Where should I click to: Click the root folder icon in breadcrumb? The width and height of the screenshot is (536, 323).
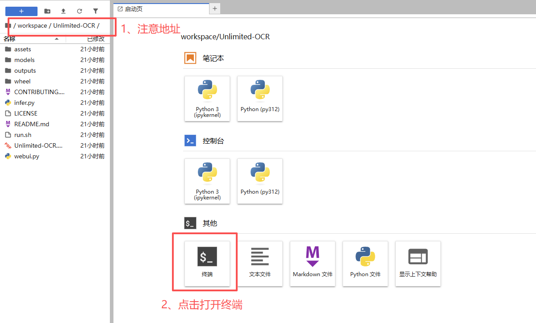tap(8, 25)
